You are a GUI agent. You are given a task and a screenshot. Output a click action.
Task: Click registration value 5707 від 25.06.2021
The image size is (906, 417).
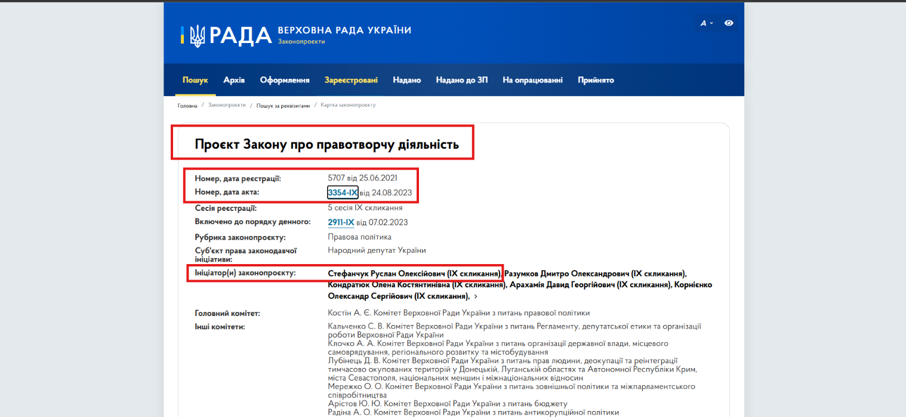click(363, 178)
